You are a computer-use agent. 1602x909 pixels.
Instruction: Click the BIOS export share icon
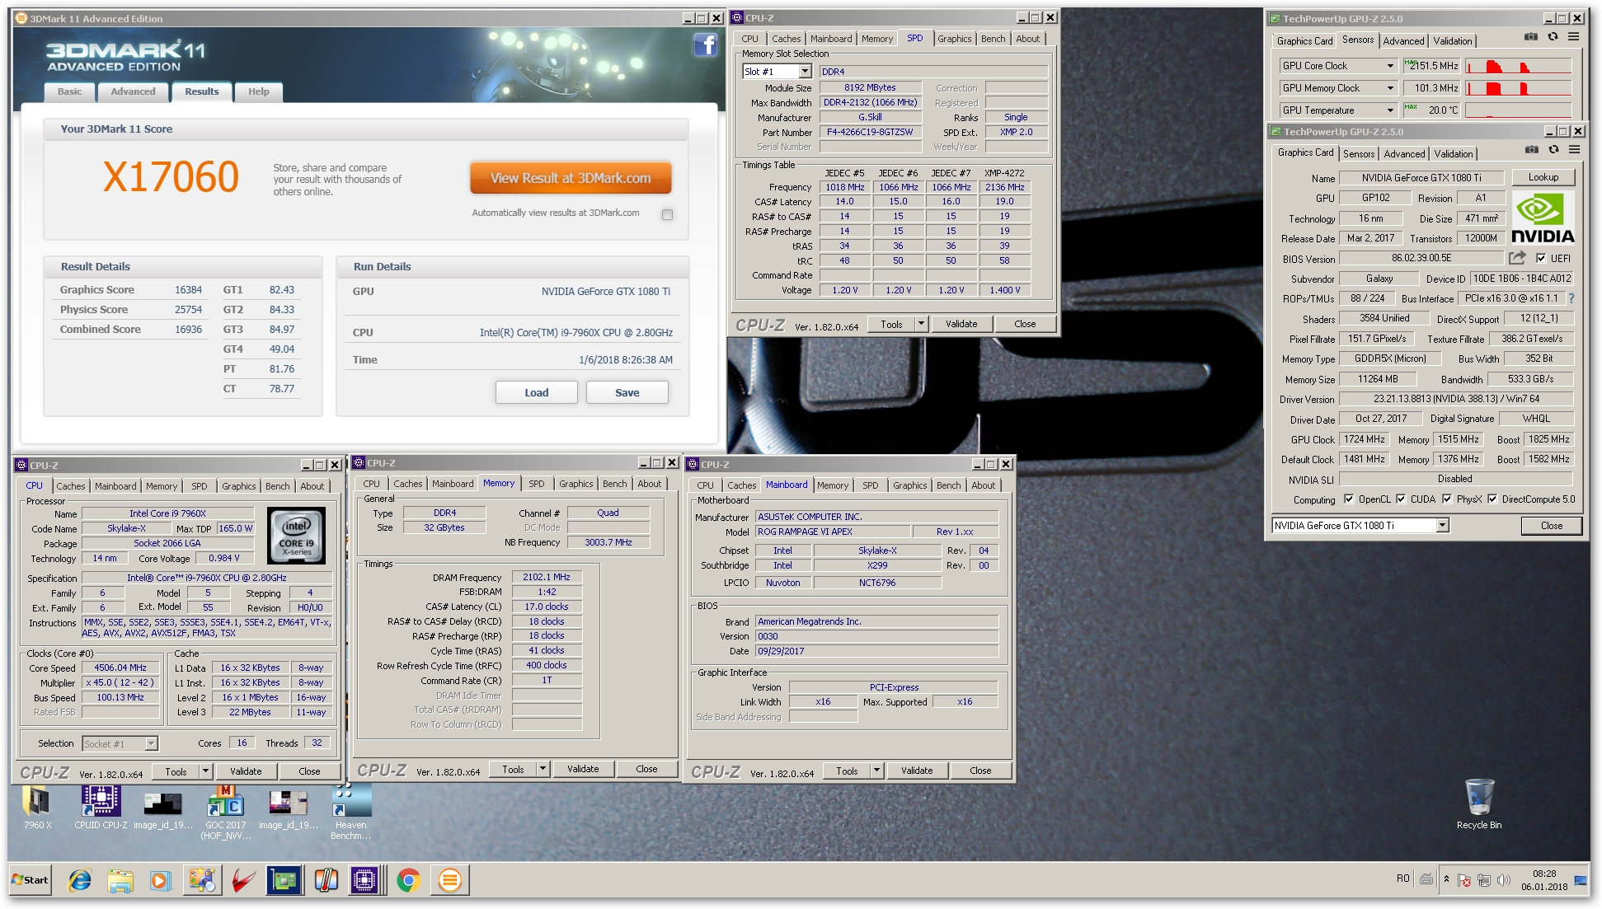click(x=1517, y=258)
